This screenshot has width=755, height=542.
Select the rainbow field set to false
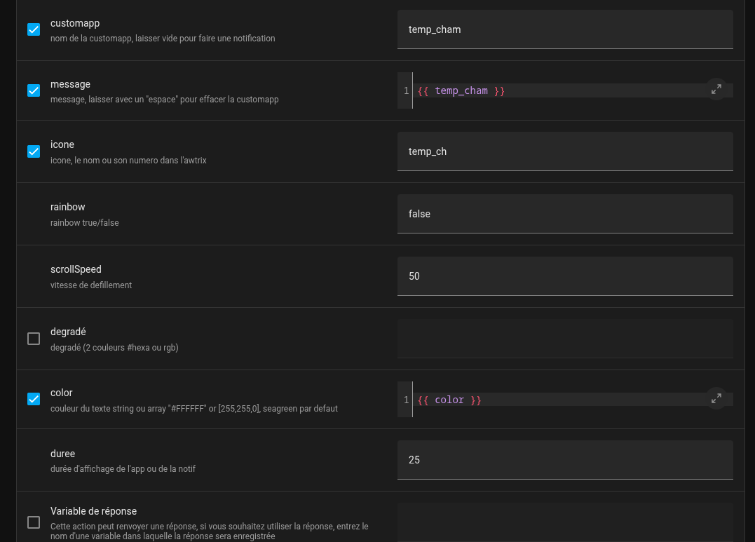point(565,214)
